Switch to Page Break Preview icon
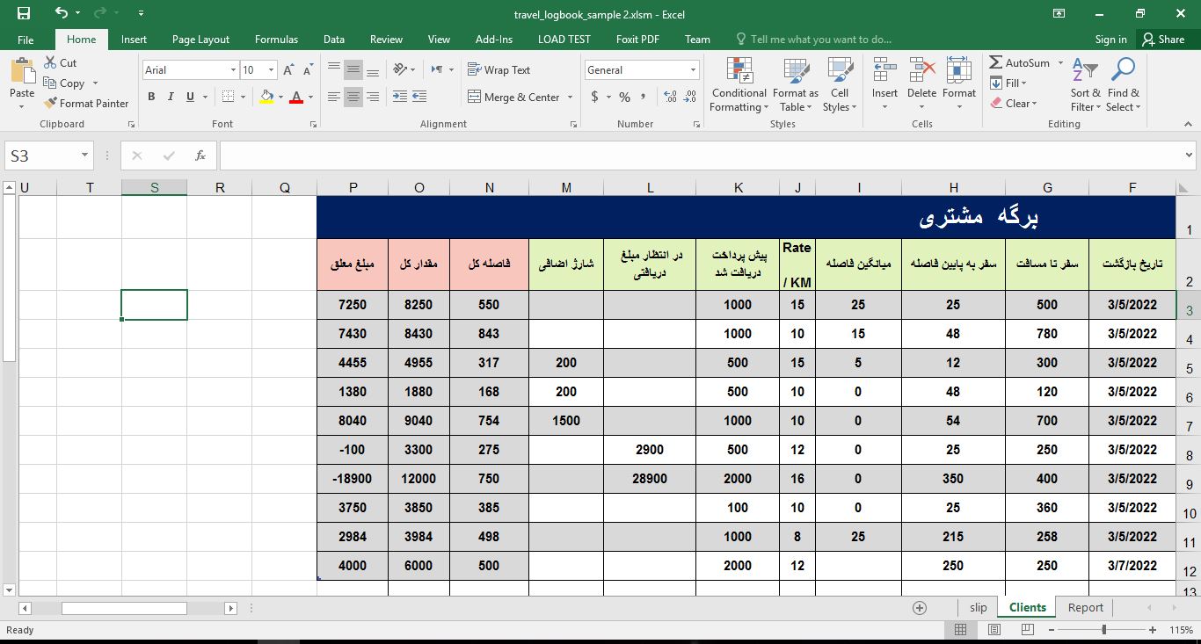1201x644 pixels. [x=1027, y=630]
